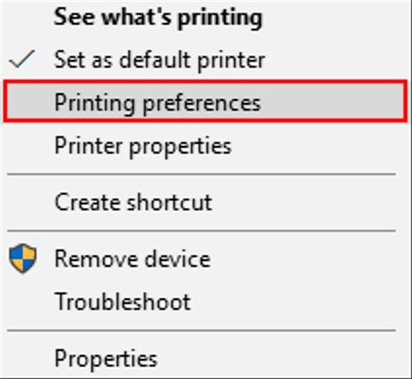
Task: Click the bold default menu action
Action: (x=158, y=17)
